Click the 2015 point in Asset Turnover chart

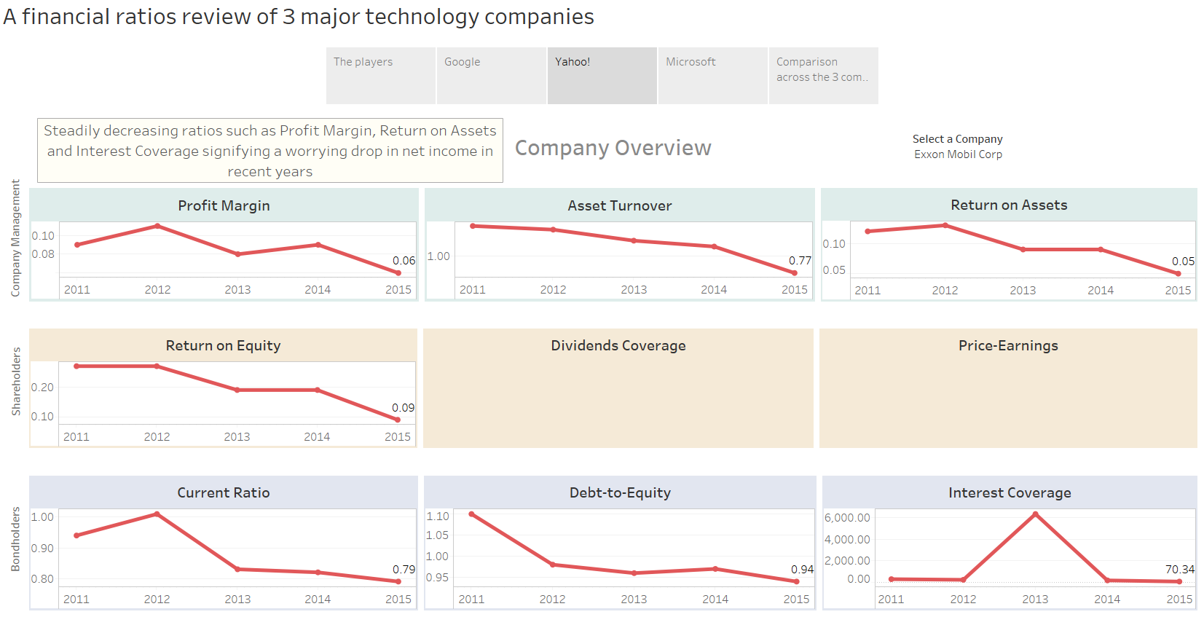795,273
